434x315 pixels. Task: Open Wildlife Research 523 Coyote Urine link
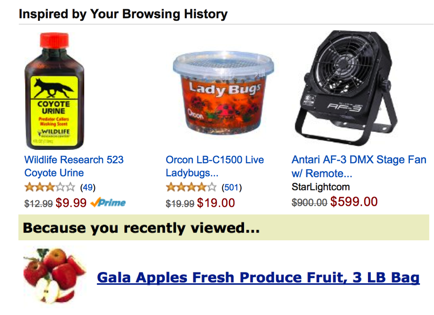(x=74, y=166)
